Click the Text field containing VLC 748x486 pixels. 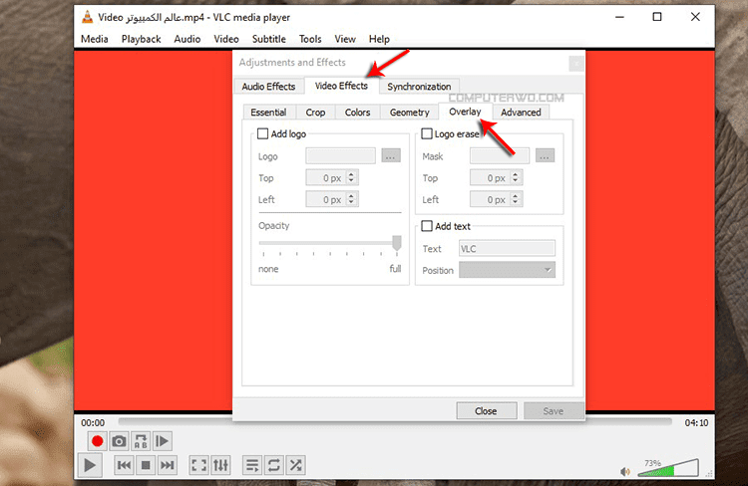point(507,248)
